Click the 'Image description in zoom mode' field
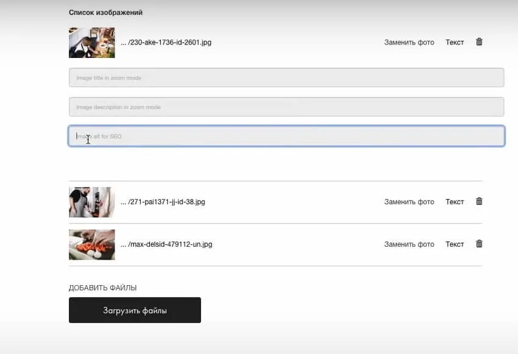 [x=286, y=107]
